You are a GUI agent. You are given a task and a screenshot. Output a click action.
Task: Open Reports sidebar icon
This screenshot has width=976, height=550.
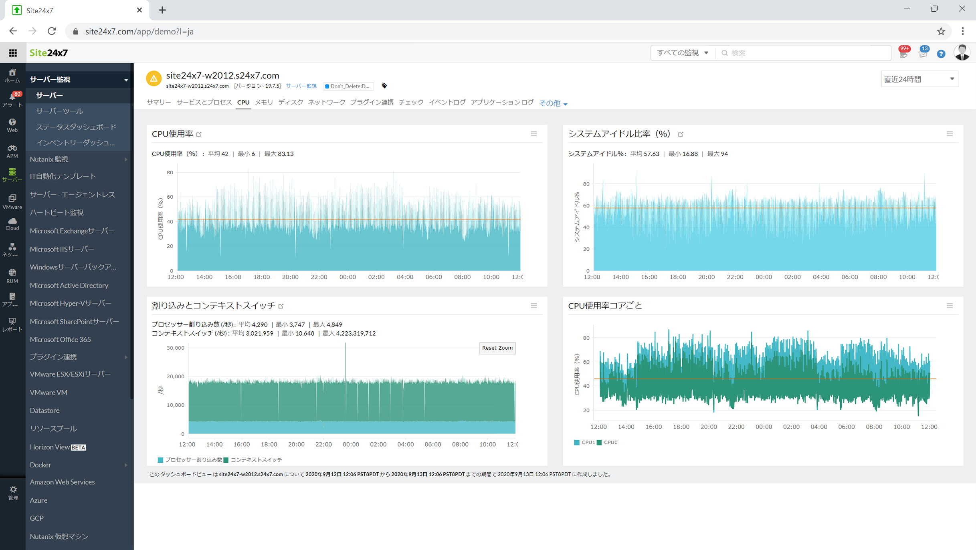12,325
